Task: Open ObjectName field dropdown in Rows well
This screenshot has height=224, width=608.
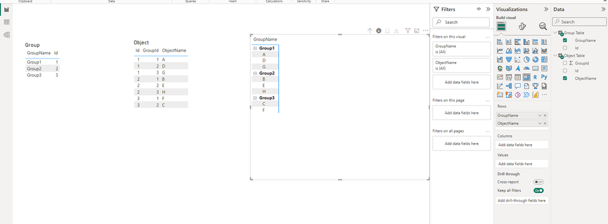Action: coord(540,123)
